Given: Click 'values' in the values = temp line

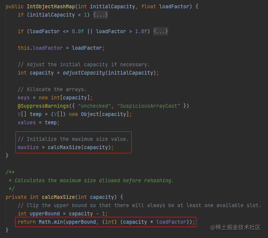Looking at the screenshot, I should coord(27,123).
